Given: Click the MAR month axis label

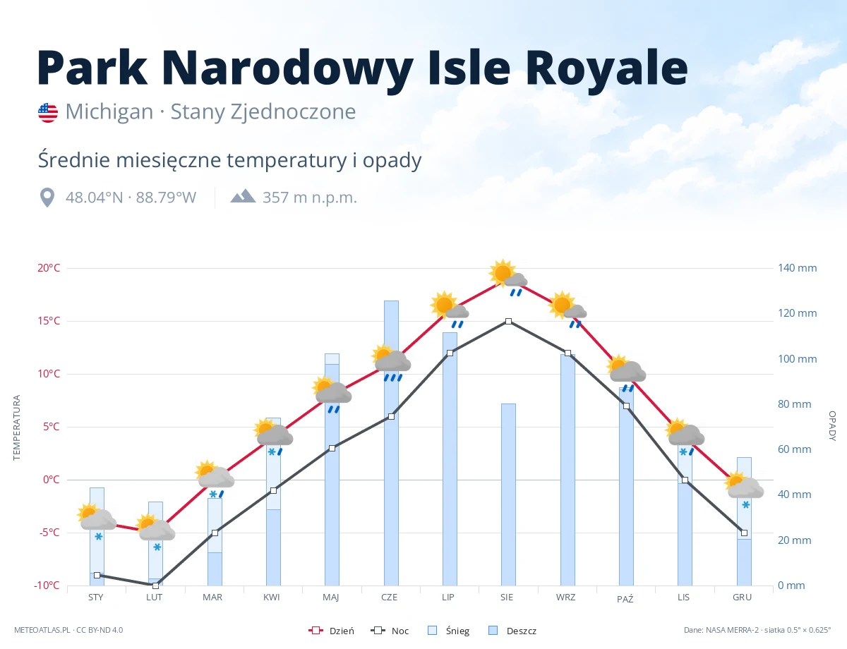Looking at the screenshot, I should pos(212,597).
